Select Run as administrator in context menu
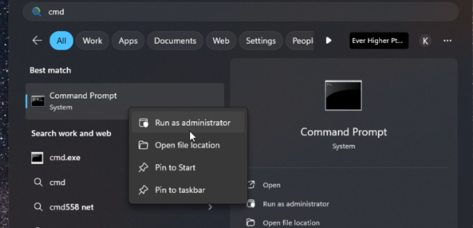 (192, 123)
